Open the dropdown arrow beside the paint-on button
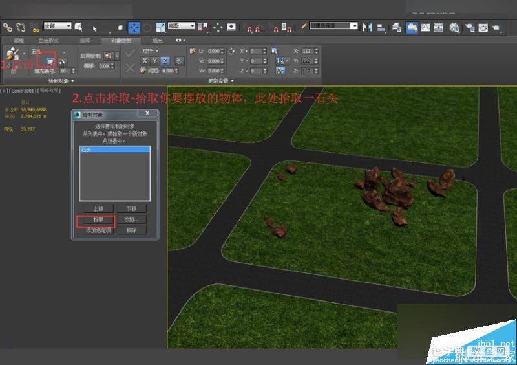Viewport: 517px width, 365px height. click(117, 56)
